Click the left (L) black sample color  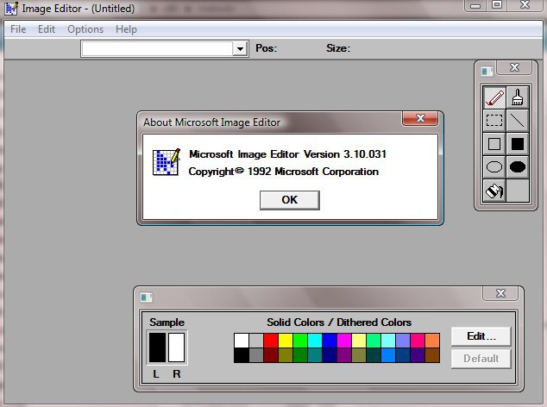(157, 348)
